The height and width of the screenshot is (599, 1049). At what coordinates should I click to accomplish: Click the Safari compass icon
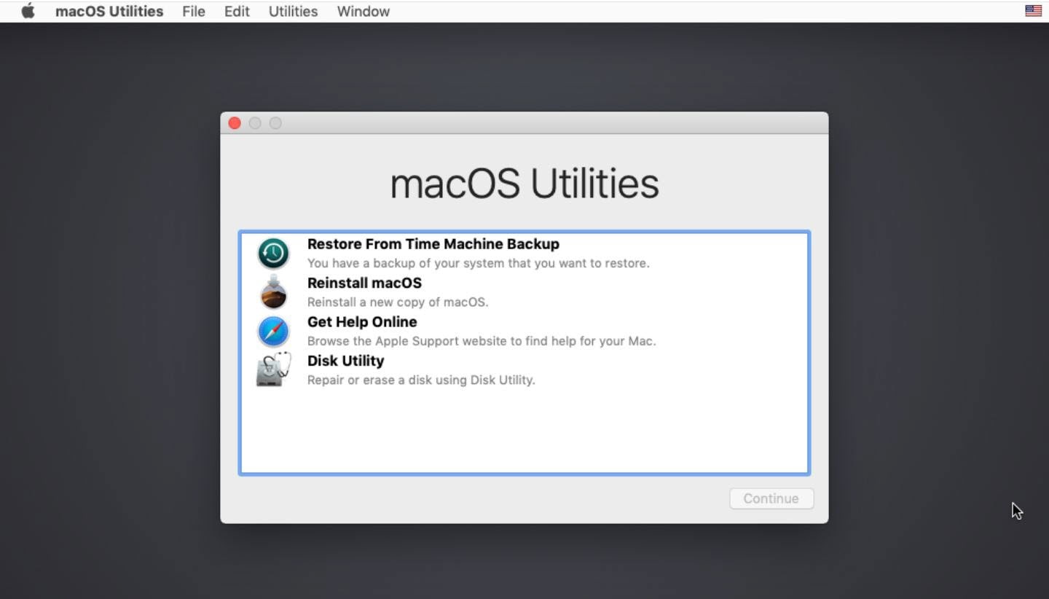[273, 332]
